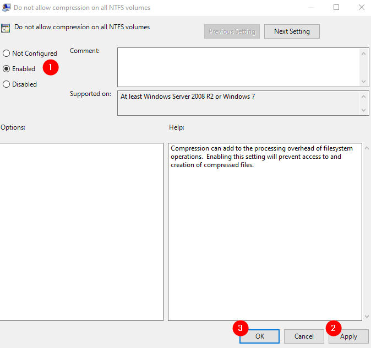Click the Help text about compression overhead
Image resolution: width=371 pixels, height=348 pixels.
point(261,157)
